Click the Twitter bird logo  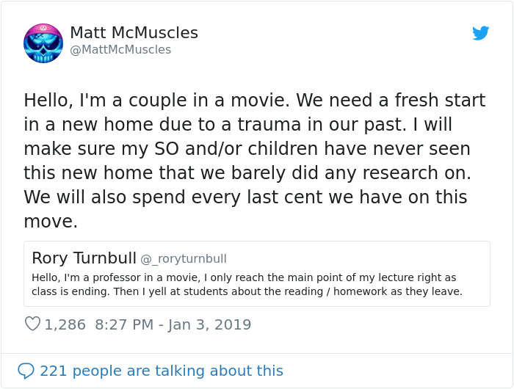pyautogui.click(x=480, y=33)
